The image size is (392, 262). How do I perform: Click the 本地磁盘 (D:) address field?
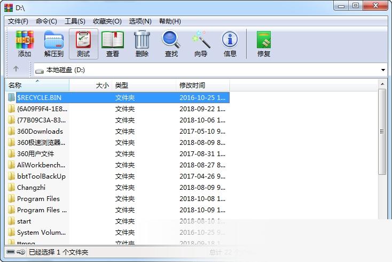pyautogui.click(x=210, y=70)
